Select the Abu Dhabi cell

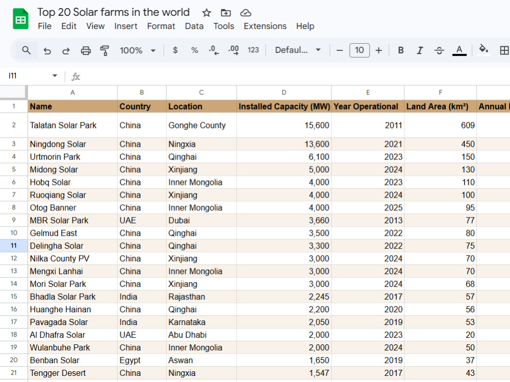click(201, 335)
